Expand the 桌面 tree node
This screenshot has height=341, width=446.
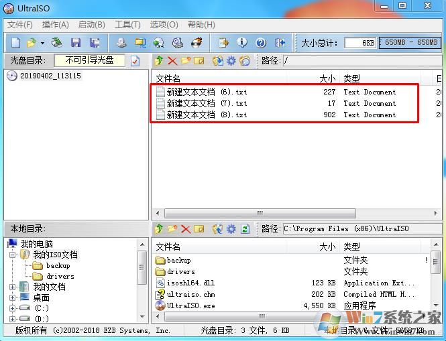pos(13,297)
